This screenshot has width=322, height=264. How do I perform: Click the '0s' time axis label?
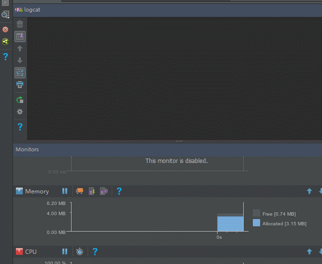click(x=219, y=237)
